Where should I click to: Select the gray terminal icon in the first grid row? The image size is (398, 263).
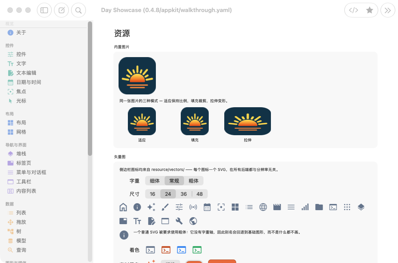[333, 207]
